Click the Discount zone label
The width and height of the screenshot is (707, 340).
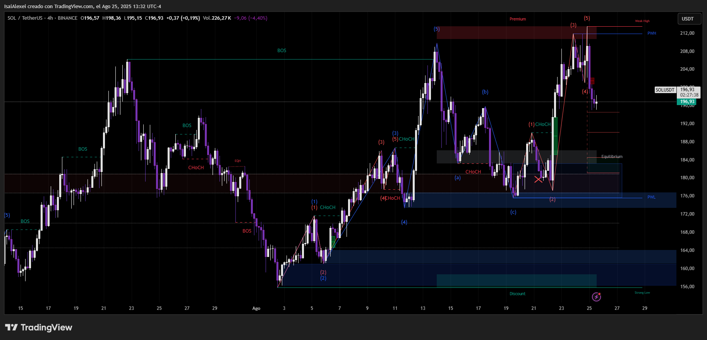[517, 294]
